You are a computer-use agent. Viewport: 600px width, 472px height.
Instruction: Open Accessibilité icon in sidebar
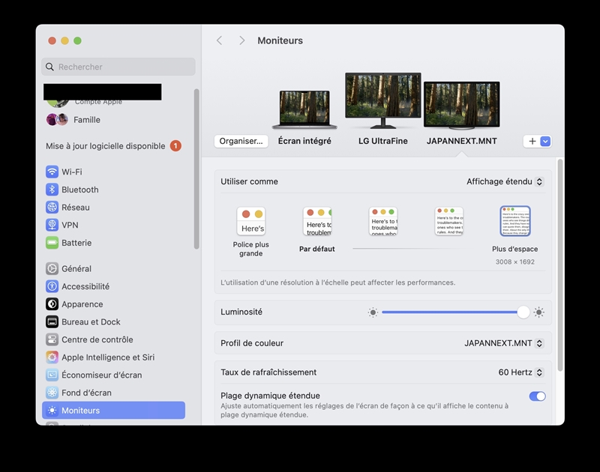pyautogui.click(x=52, y=286)
